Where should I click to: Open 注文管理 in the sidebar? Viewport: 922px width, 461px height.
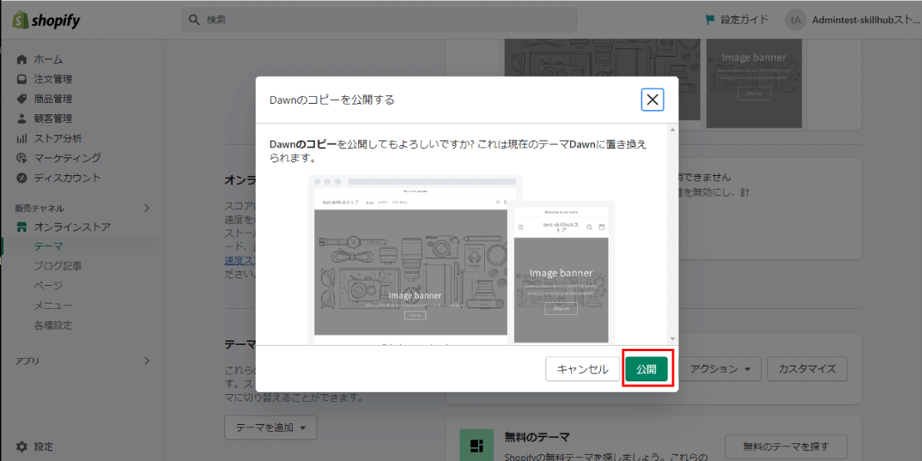coord(53,79)
